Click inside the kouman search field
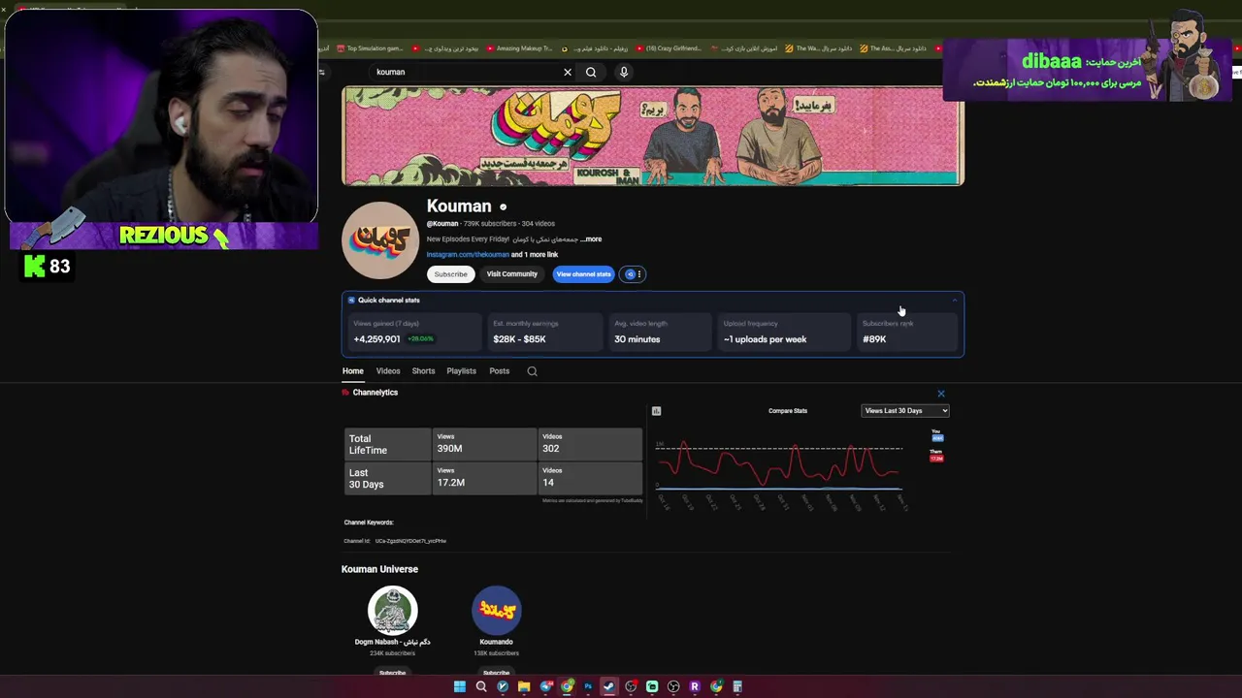 point(466,72)
